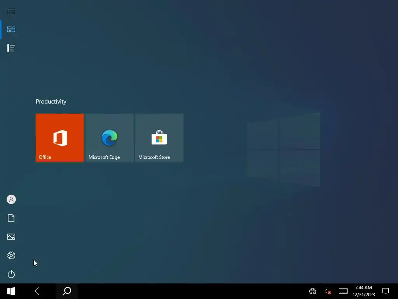This screenshot has height=299, width=398.
Task: Show the All apps list
Action: pyautogui.click(x=11, y=48)
